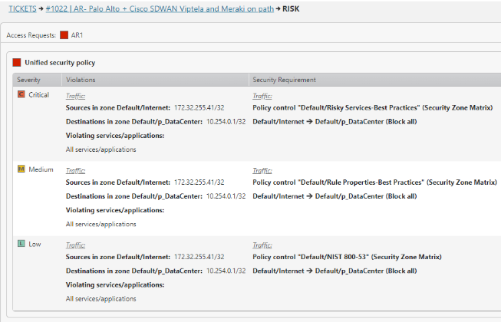Open Traffic link under Critical row violations
Viewport: 501px width, 322px height.
point(75,96)
